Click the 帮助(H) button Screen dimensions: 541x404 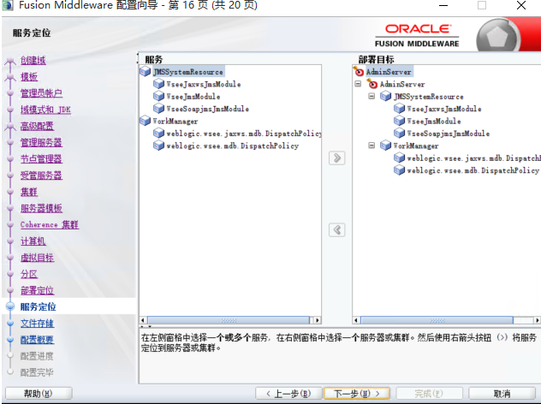[x=39, y=394]
